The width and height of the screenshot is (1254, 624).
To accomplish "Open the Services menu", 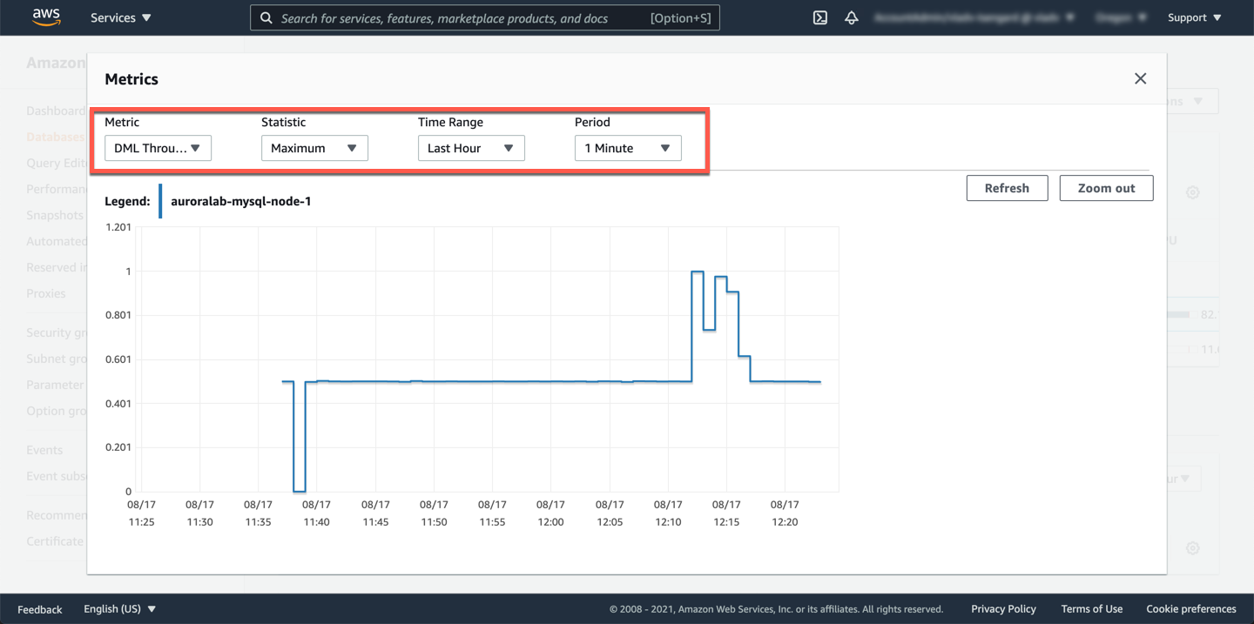I will [120, 17].
